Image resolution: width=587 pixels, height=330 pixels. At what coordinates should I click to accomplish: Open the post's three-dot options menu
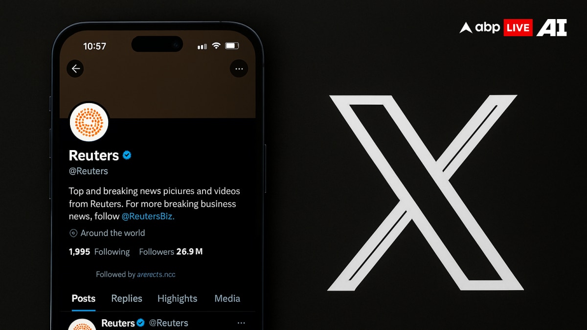tap(241, 323)
